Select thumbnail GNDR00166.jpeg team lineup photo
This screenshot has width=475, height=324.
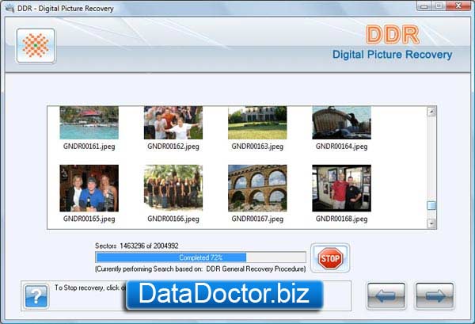click(x=173, y=189)
